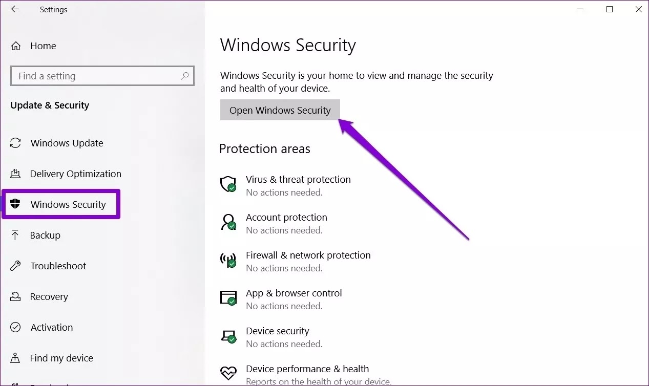
Task: Click the search magnifier icon in Find a setting
Action: (185, 76)
